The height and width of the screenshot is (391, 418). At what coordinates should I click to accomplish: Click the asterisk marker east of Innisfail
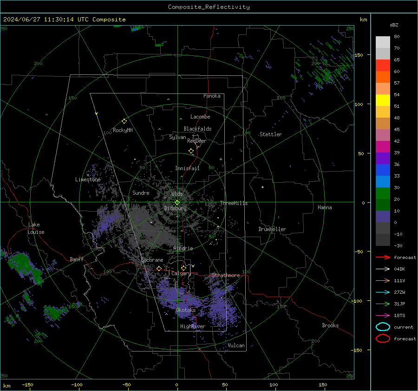click(221, 159)
